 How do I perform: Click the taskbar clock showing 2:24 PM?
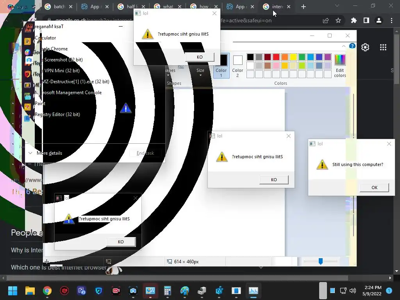pos(372,291)
